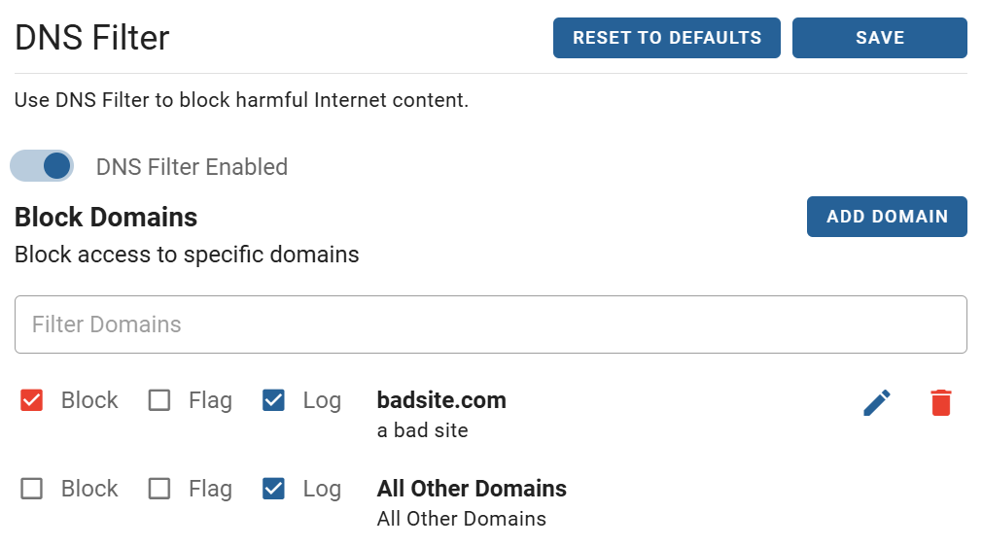Focus the Filter Domains search field
983x546 pixels.
point(491,324)
